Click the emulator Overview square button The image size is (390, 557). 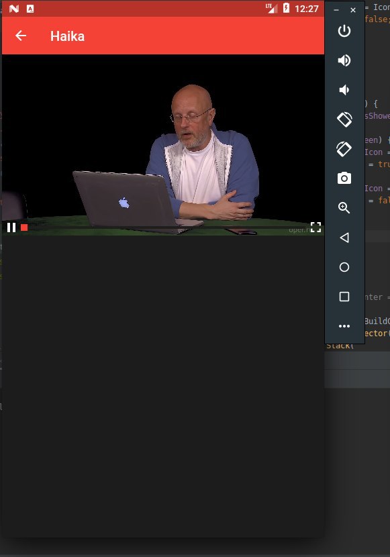point(344,296)
